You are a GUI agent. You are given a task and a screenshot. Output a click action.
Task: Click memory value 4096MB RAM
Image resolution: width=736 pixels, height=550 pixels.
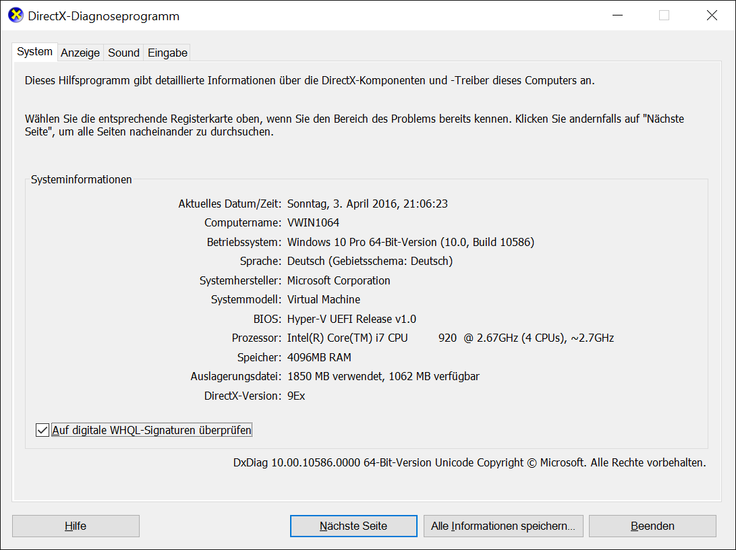(319, 357)
